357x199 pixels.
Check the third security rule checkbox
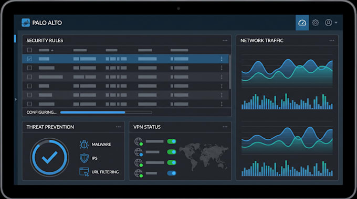pyautogui.click(x=29, y=77)
